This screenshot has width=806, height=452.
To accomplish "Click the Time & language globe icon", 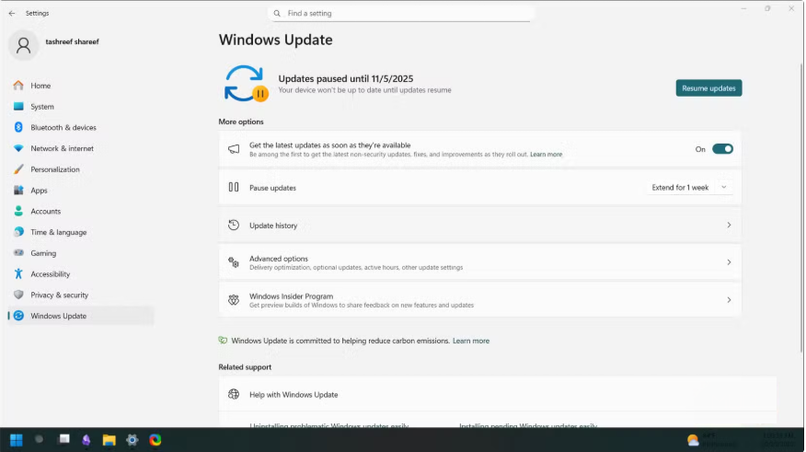I will tap(18, 232).
